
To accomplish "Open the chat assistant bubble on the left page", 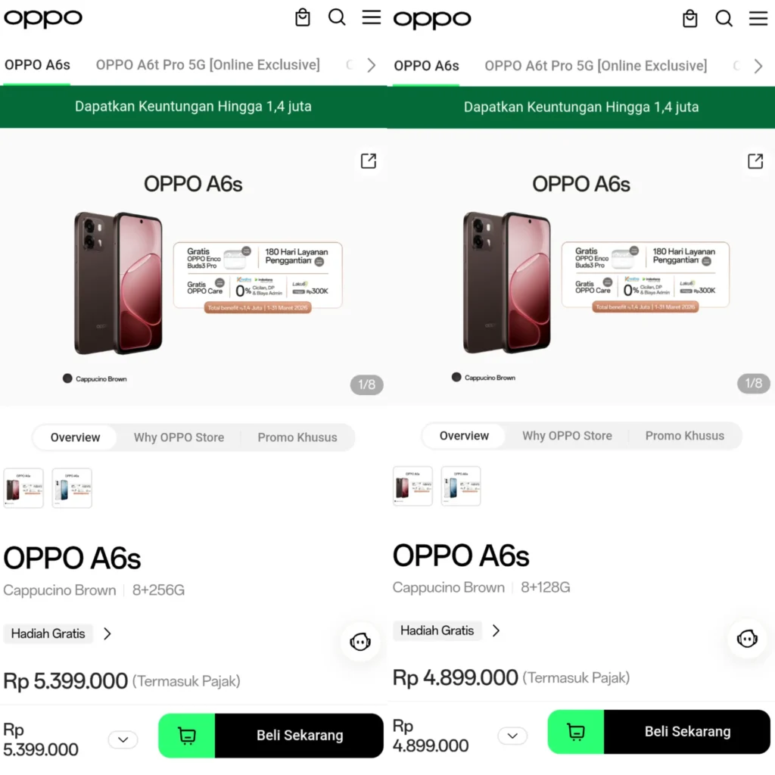I will coord(361,641).
